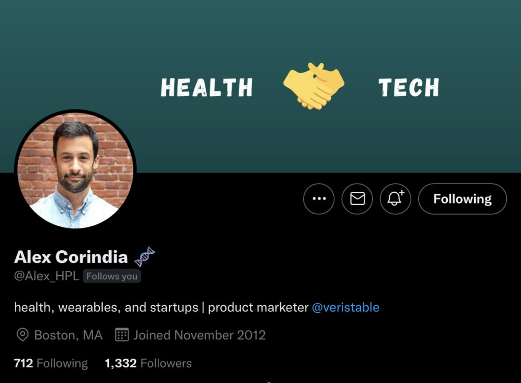This screenshot has width=521, height=383.
Task: View the 712 Following list
Action: tap(51, 363)
